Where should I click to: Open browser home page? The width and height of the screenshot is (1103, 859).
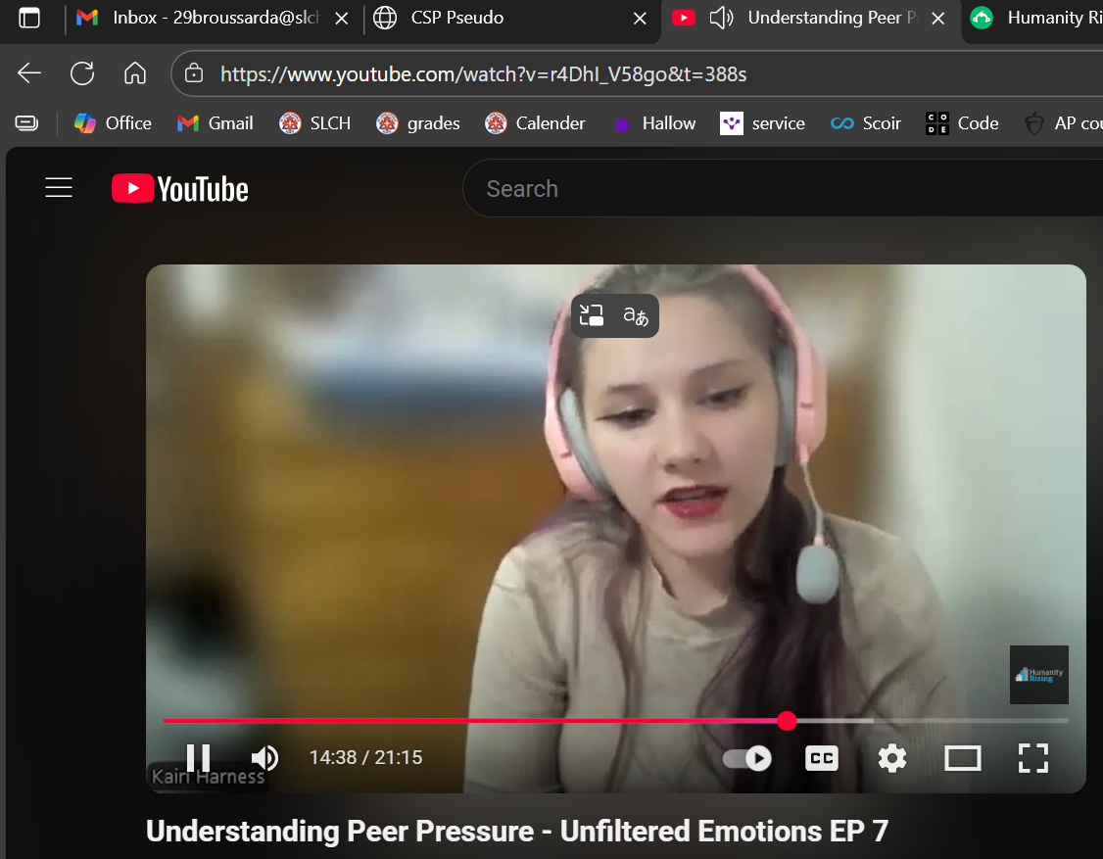pos(135,73)
